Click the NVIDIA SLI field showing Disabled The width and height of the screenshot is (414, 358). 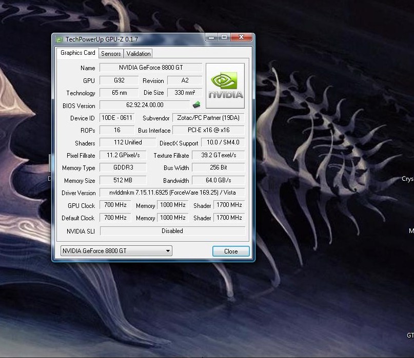pos(172,231)
